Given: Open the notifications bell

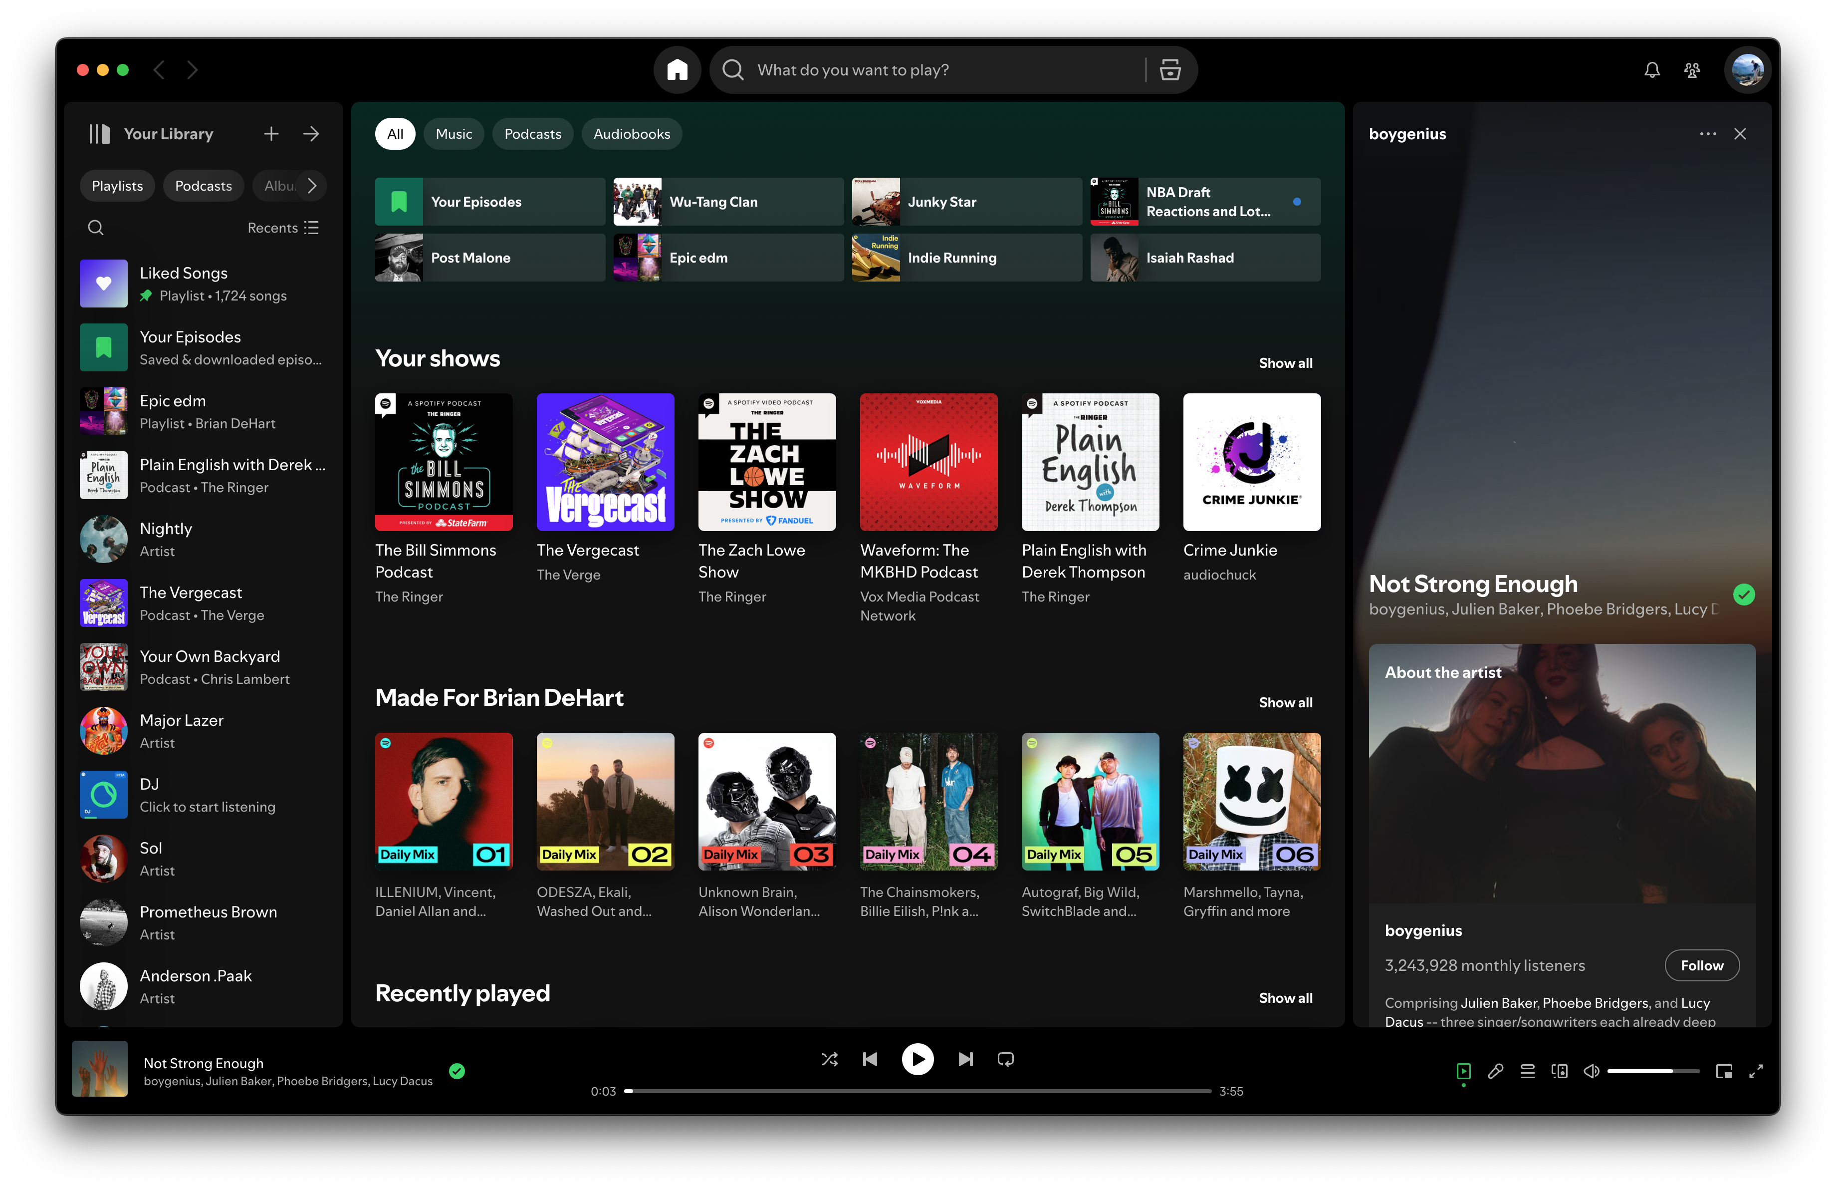Looking at the screenshot, I should (1651, 70).
